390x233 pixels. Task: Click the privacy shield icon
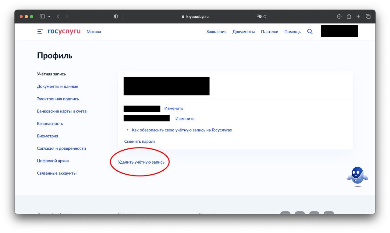(x=116, y=16)
